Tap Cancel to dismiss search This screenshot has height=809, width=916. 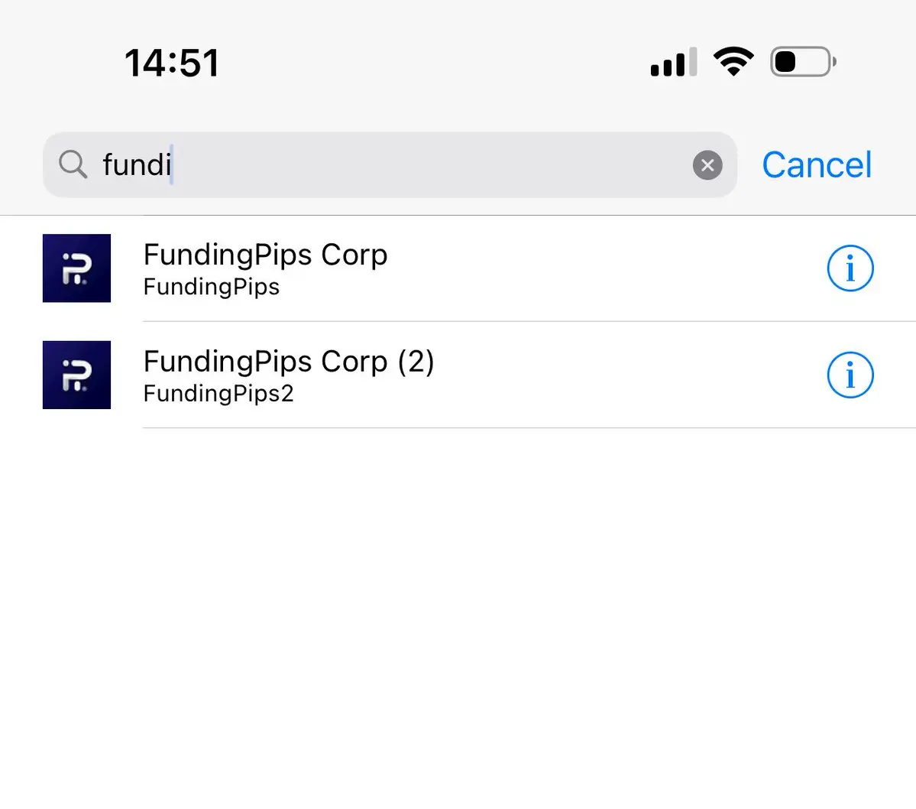click(816, 164)
